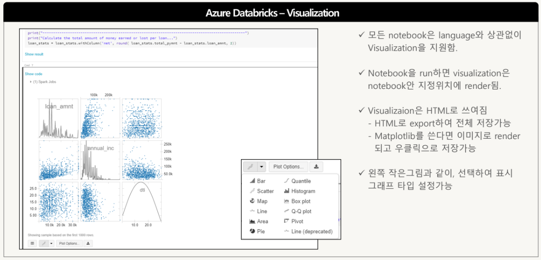Viewport: 541px width, 260px height.
Task: Pick Area chart type
Action: pos(259,221)
